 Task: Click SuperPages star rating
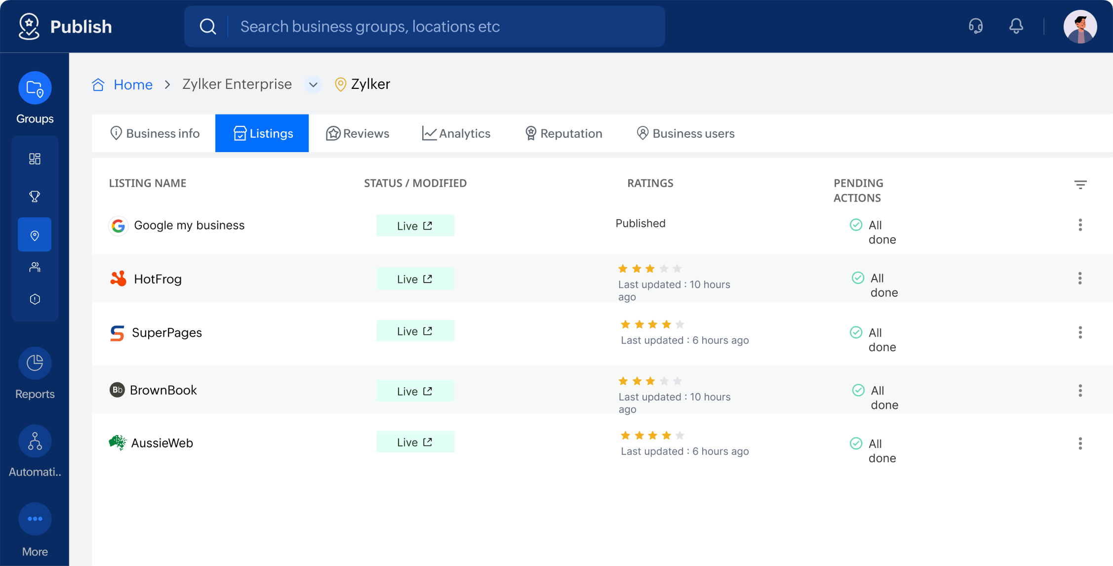coord(652,324)
